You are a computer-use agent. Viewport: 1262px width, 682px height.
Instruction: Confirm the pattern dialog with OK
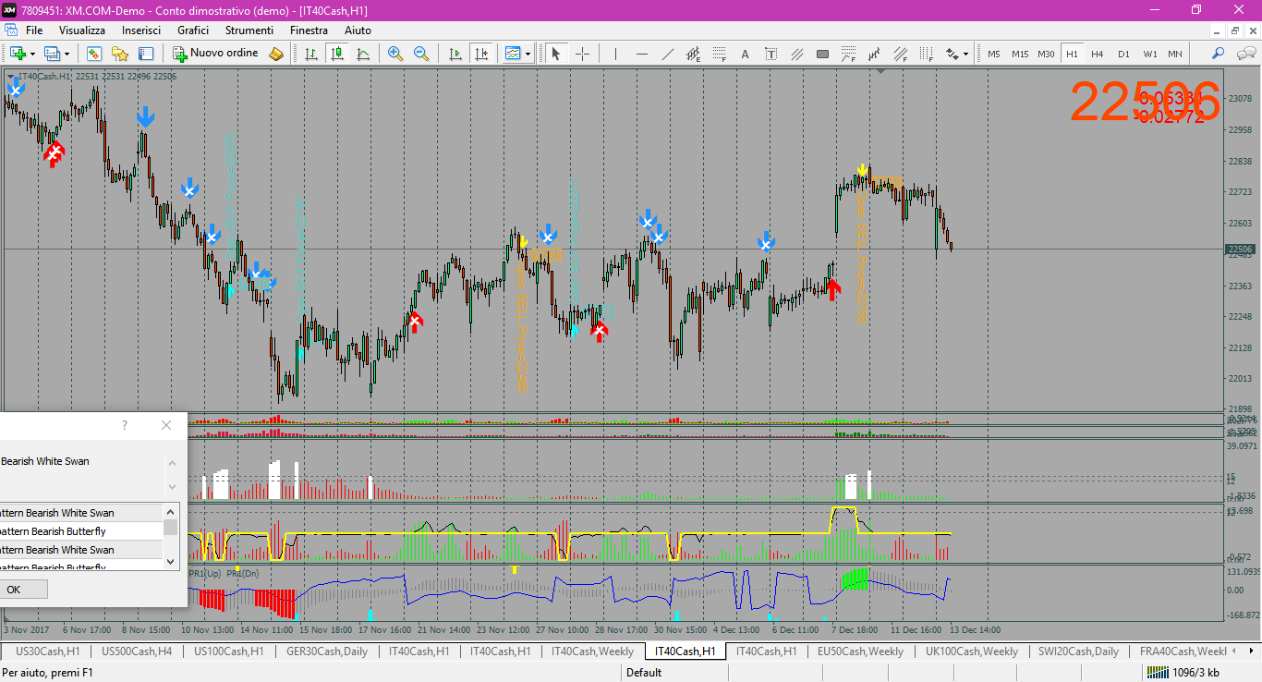14,590
